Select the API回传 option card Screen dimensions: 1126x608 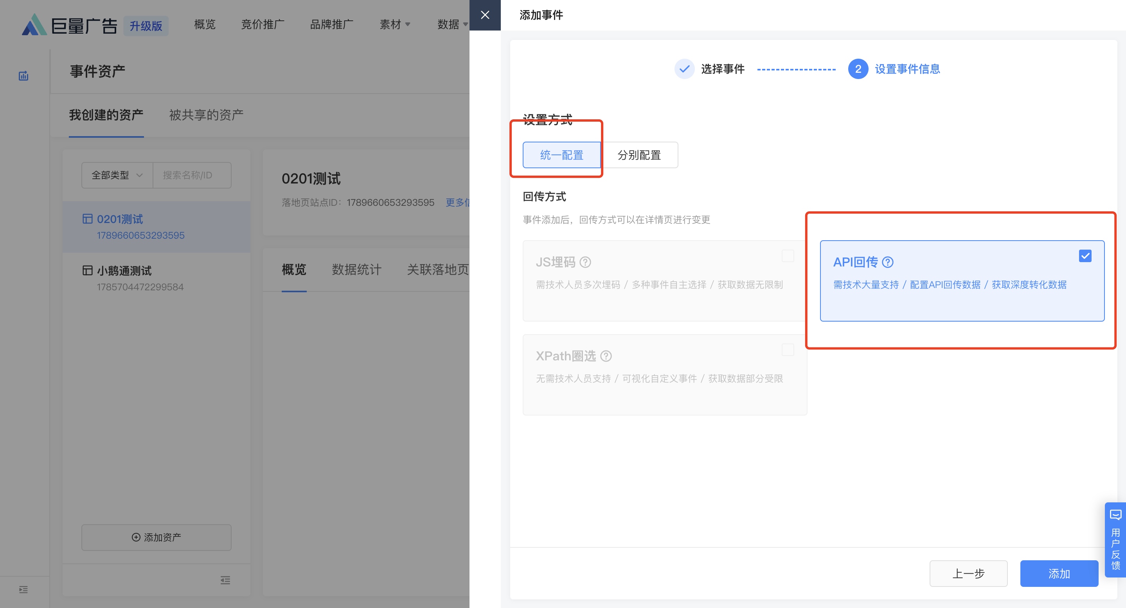pos(962,281)
